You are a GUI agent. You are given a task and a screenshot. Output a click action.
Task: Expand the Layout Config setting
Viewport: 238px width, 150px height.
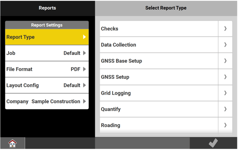[x=47, y=85]
